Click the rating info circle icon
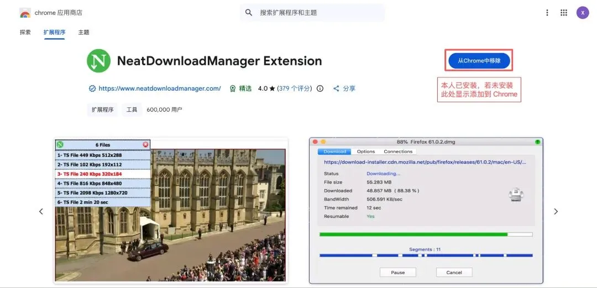 click(320, 88)
